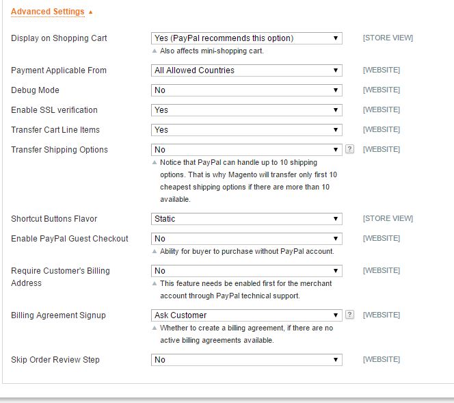Viewport: 454px width, 403px height.
Task: Click note triangle beside billing agreement hint
Action: click(x=155, y=328)
